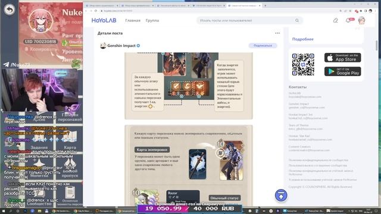Open the Подробнее link
Viewport: 381px width, 214px height.
pos(303,39)
